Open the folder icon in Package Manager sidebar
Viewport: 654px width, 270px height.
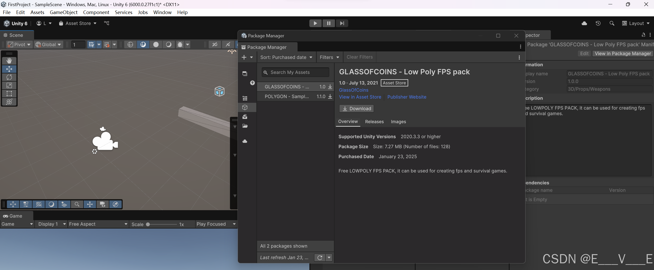(245, 126)
